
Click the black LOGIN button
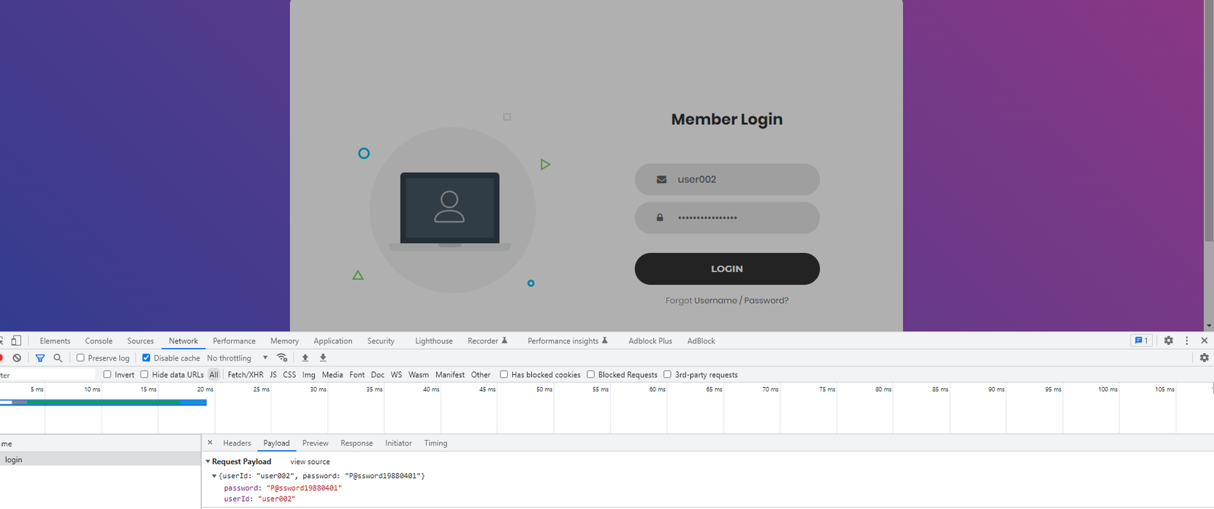point(727,269)
